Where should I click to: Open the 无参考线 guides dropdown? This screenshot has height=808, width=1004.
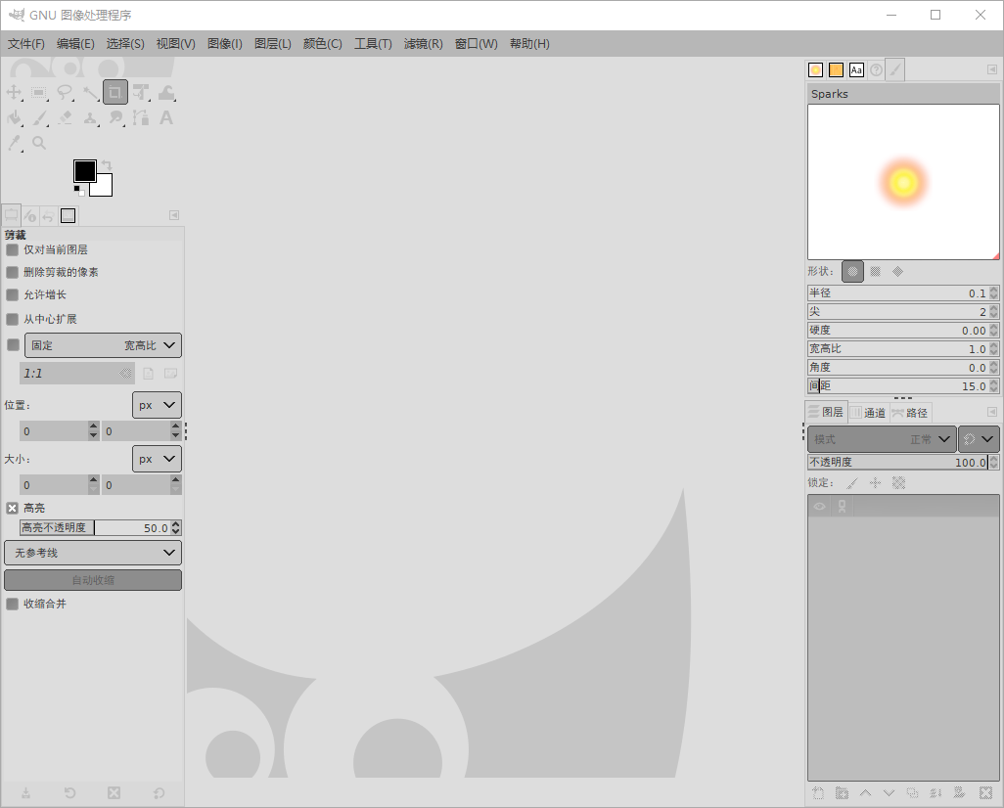(93, 553)
